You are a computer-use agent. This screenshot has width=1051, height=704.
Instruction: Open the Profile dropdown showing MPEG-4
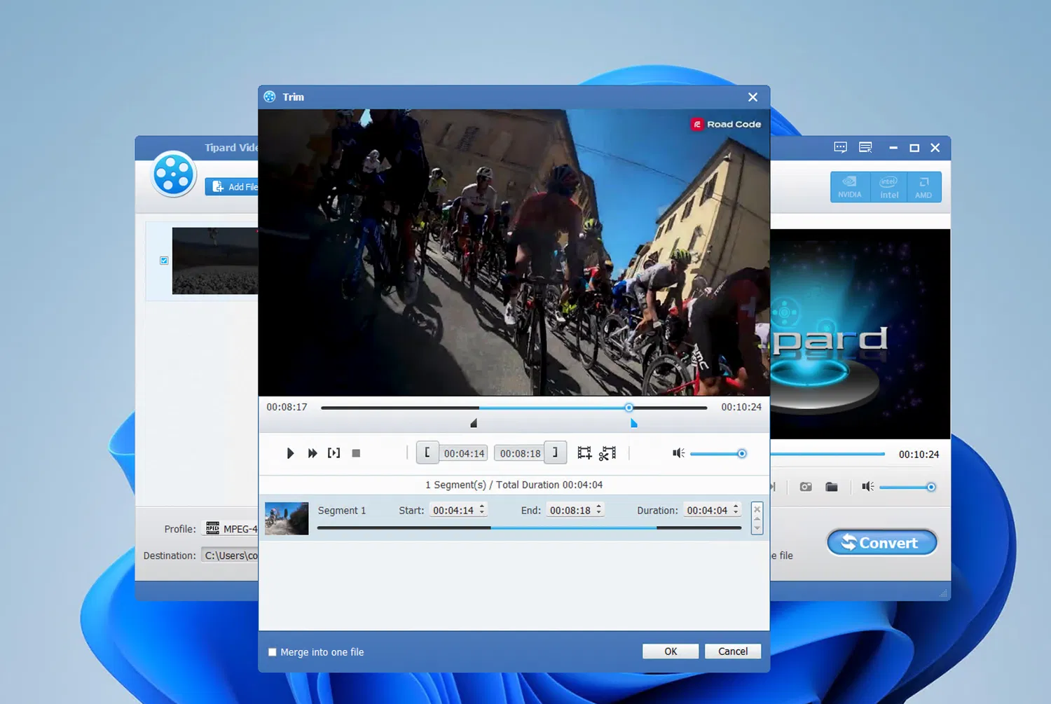(x=231, y=529)
